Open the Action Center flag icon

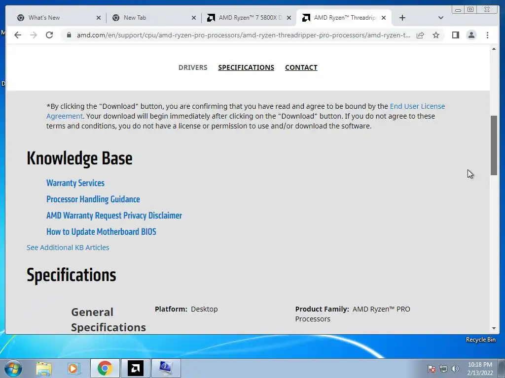(431, 369)
